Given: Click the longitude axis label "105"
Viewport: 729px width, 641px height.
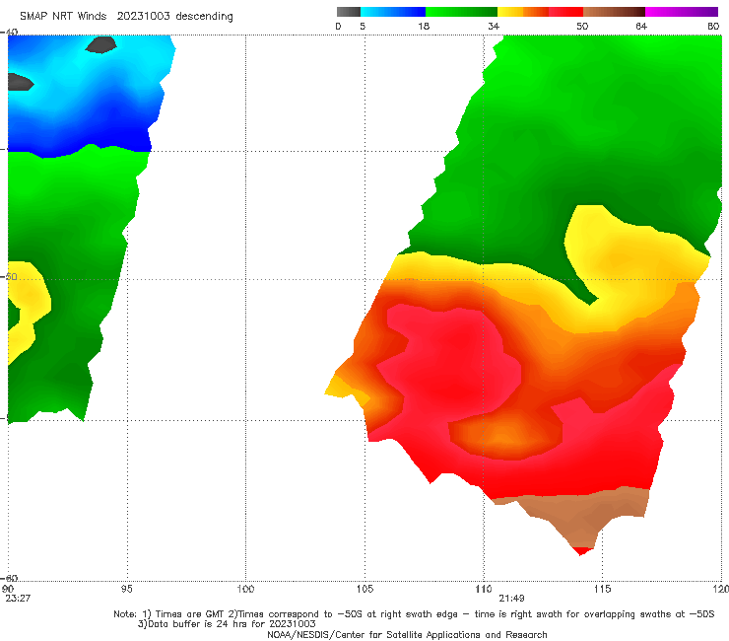Looking at the screenshot, I should 364,590.
